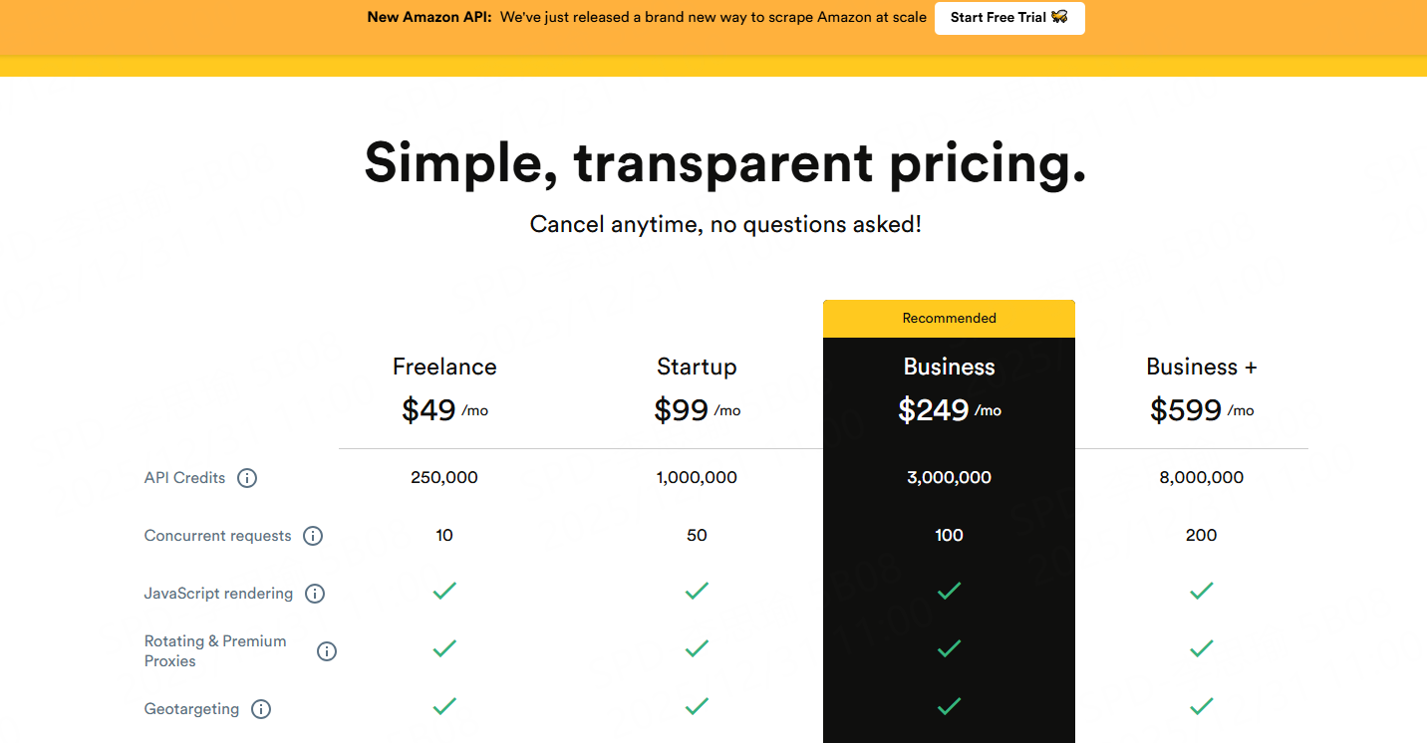Select the Business Geotargeting checkmark
Viewport: 1427px width, 743px height.
coord(949,706)
